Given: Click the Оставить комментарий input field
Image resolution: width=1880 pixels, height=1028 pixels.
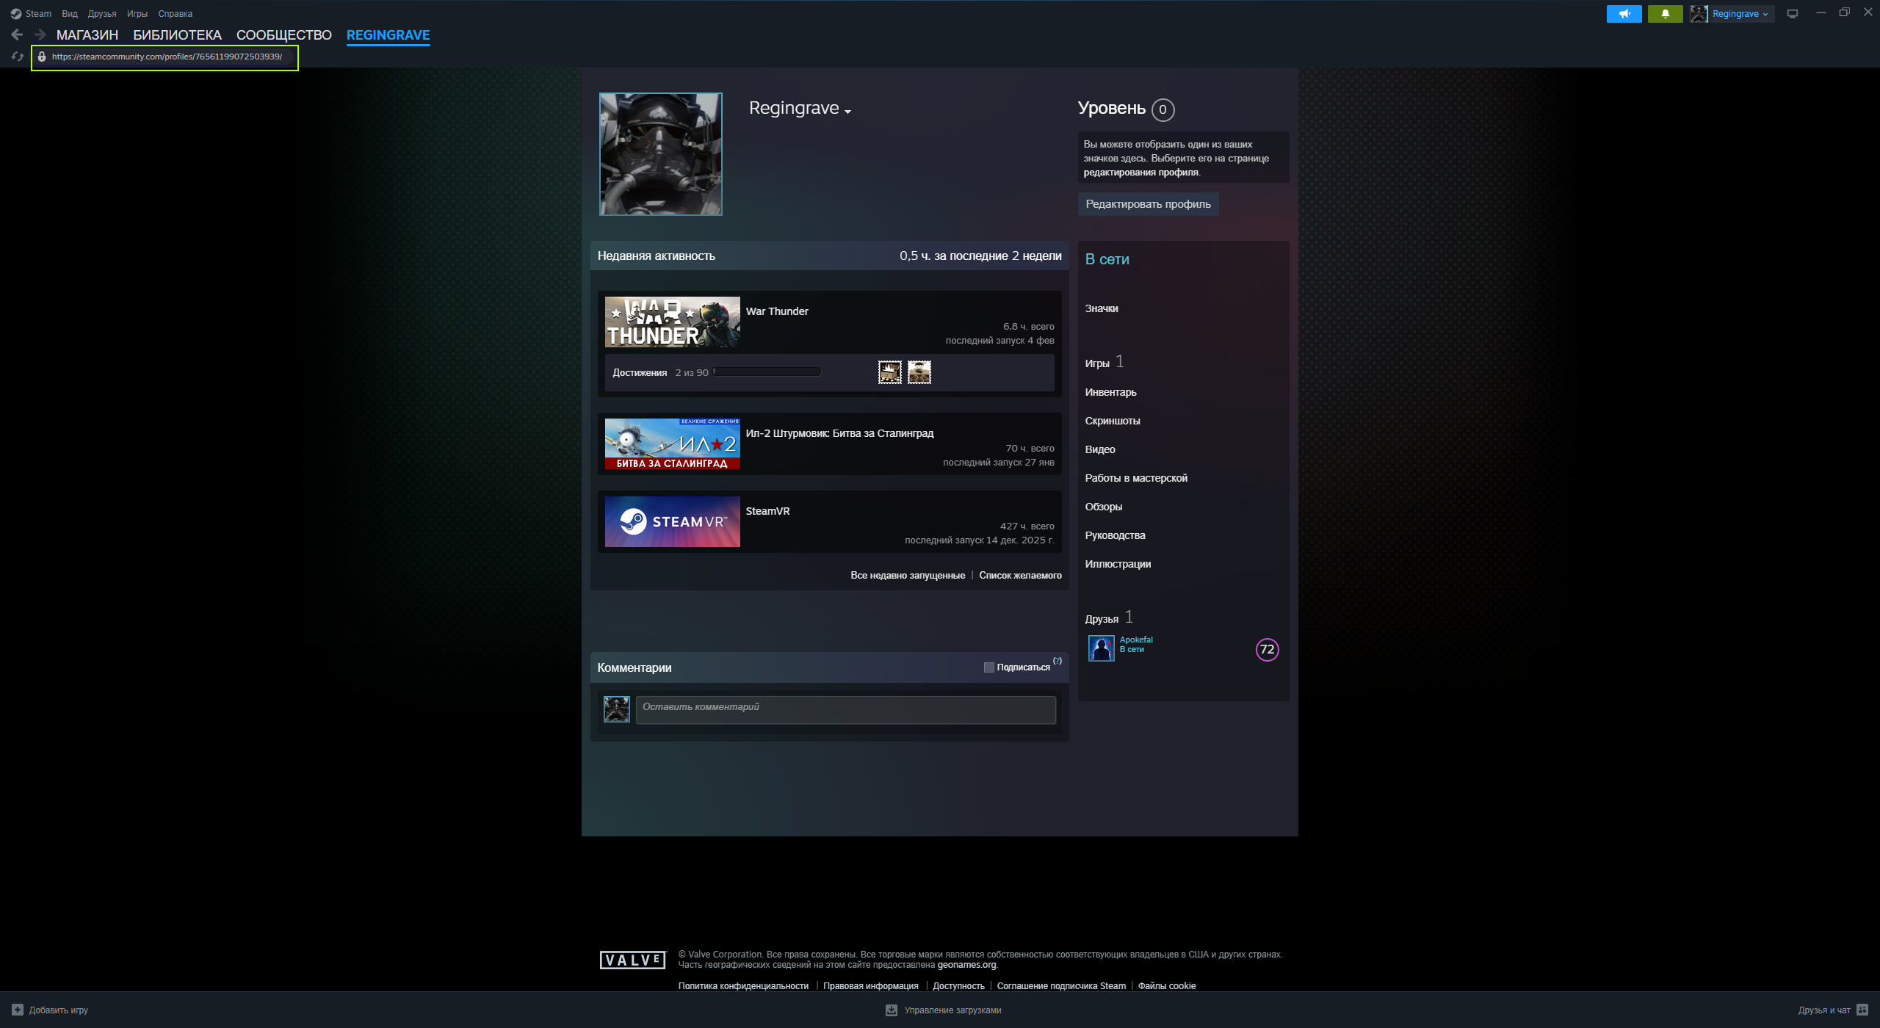Looking at the screenshot, I should click(x=845, y=709).
